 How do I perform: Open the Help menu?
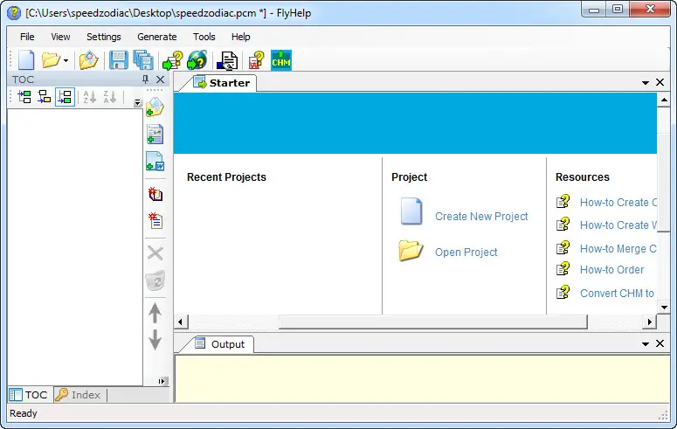241,37
